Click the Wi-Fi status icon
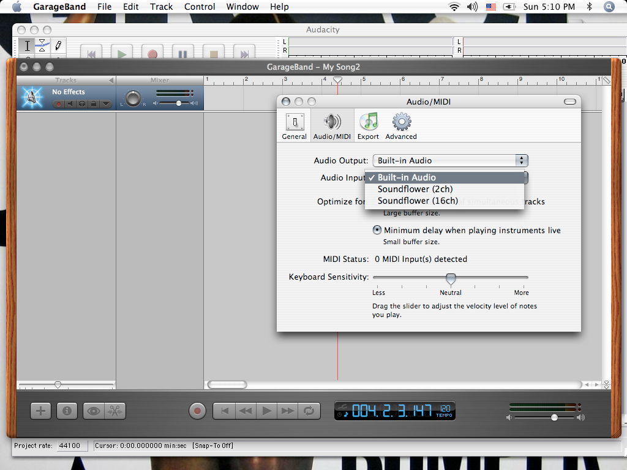Image resolution: width=627 pixels, height=470 pixels. 454,7
